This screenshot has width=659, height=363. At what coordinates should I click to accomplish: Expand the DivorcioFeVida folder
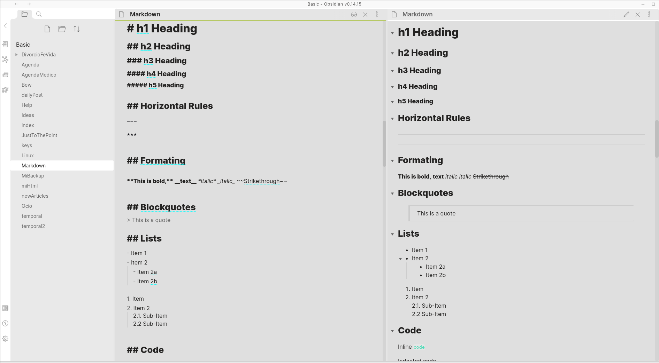pyautogui.click(x=16, y=55)
